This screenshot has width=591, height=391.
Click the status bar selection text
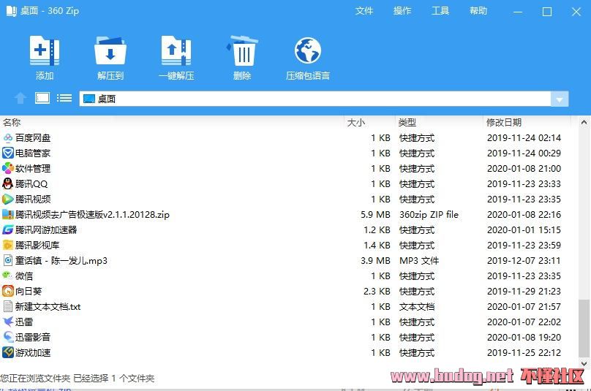click(x=78, y=378)
